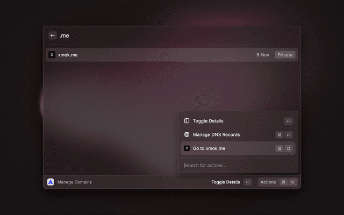This screenshot has width=344, height=215.
Task: Click the O key hint for Go to xmok.me
Action: coord(289,148)
